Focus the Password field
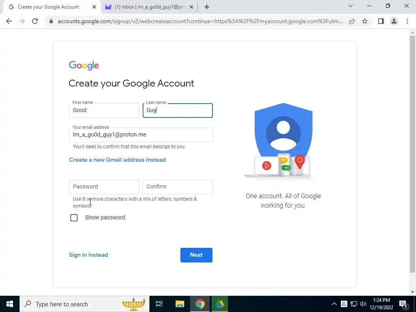This screenshot has height=312, width=416. tap(104, 187)
